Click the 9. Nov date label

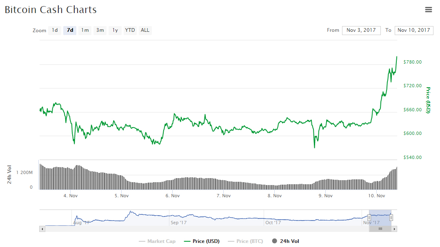pos(326,196)
